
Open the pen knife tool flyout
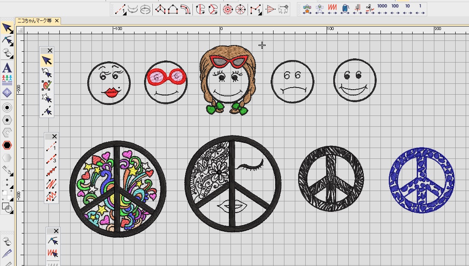tap(7, 171)
